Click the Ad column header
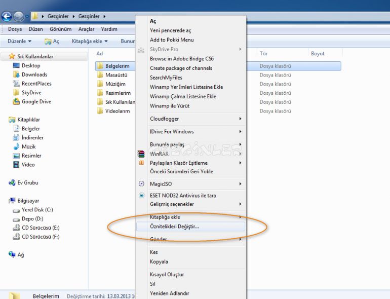This screenshot has height=299, width=390. click(99, 54)
